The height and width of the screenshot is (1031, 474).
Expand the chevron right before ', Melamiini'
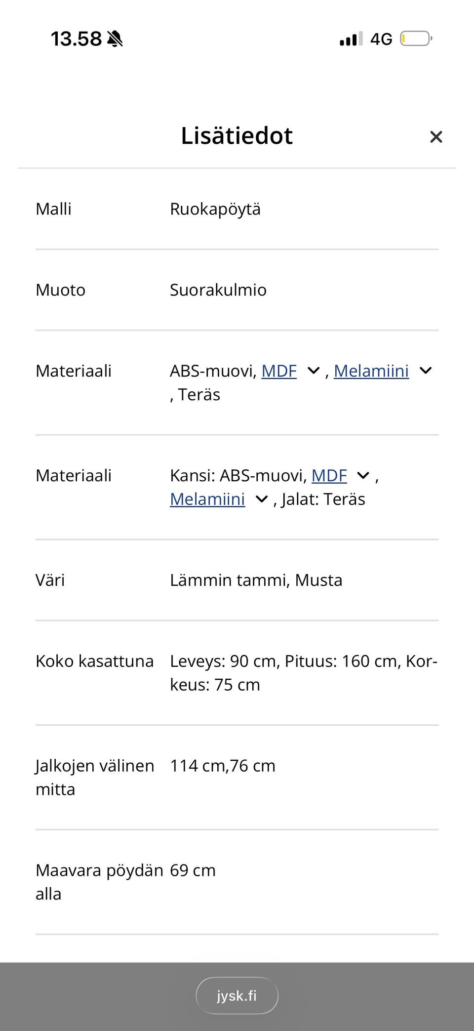pos(314,371)
